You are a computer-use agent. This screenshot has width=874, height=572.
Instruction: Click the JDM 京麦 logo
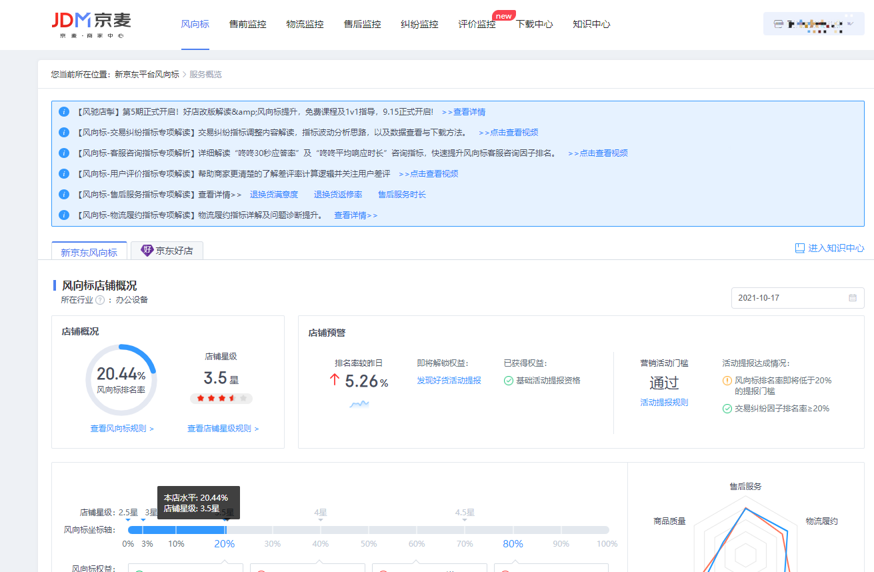click(91, 24)
